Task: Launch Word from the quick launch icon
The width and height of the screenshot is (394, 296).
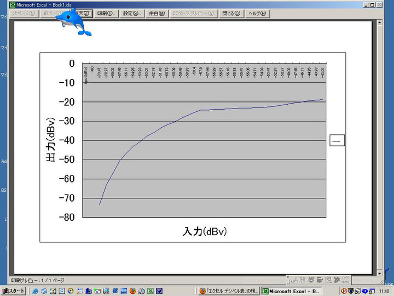Action: (159, 291)
